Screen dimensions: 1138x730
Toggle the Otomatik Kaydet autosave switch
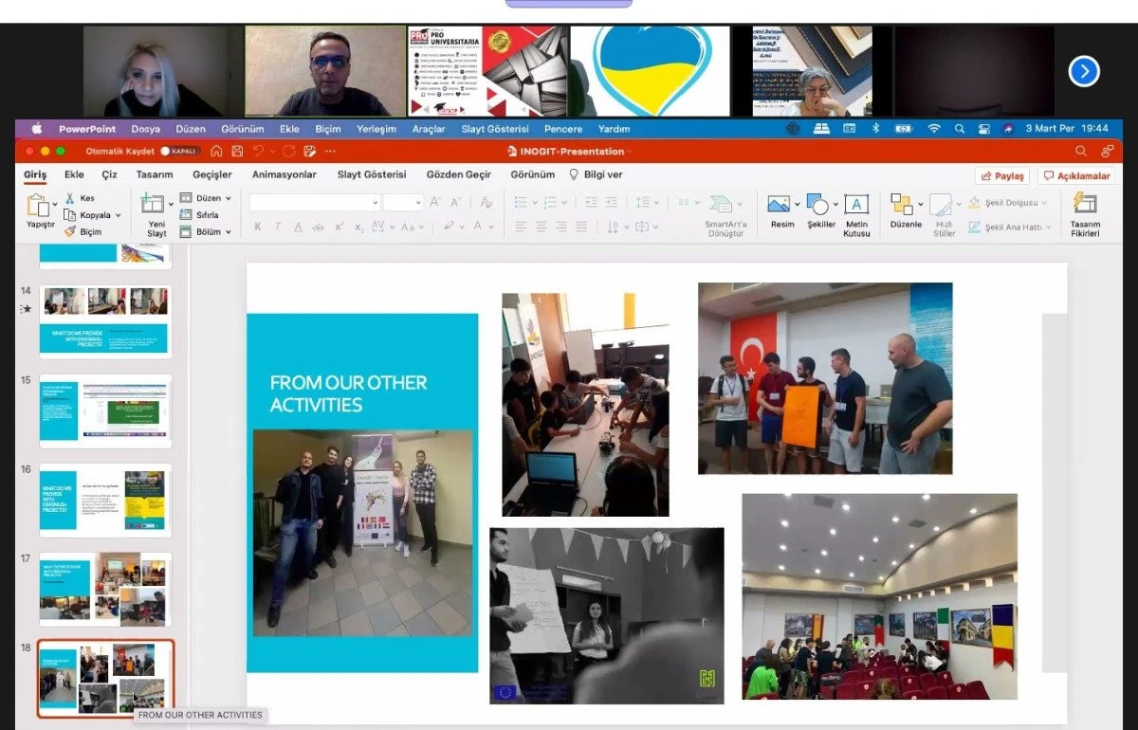(179, 151)
